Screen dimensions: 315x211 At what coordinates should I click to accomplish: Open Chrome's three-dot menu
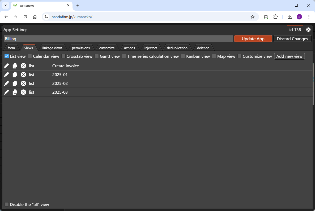tap(309, 17)
